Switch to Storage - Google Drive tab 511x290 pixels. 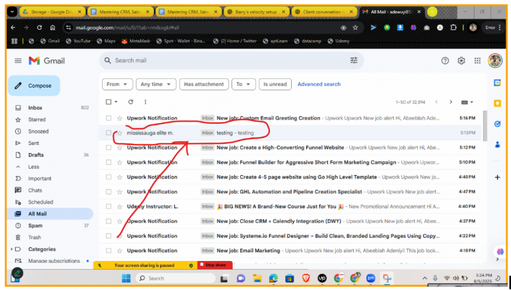click(x=52, y=12)
